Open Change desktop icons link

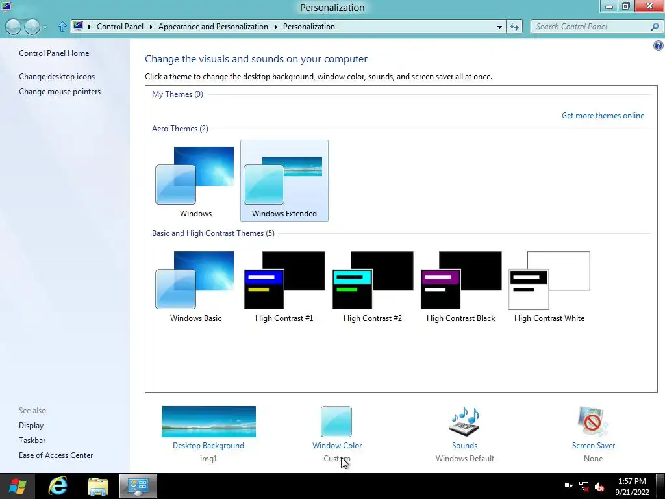pos(57,77)
